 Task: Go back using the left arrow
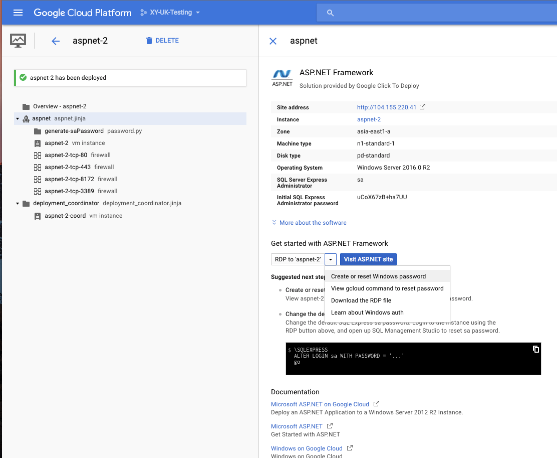click(56, 41)
